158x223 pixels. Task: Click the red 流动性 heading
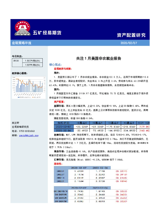58,164
